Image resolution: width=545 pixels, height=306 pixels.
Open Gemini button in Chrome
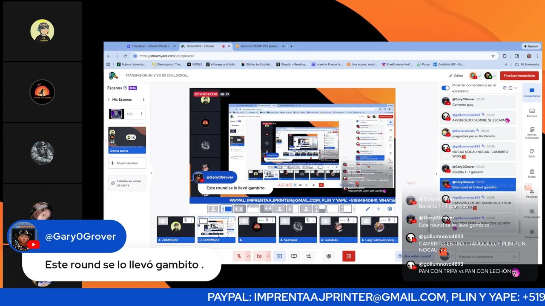coord(531,46)
